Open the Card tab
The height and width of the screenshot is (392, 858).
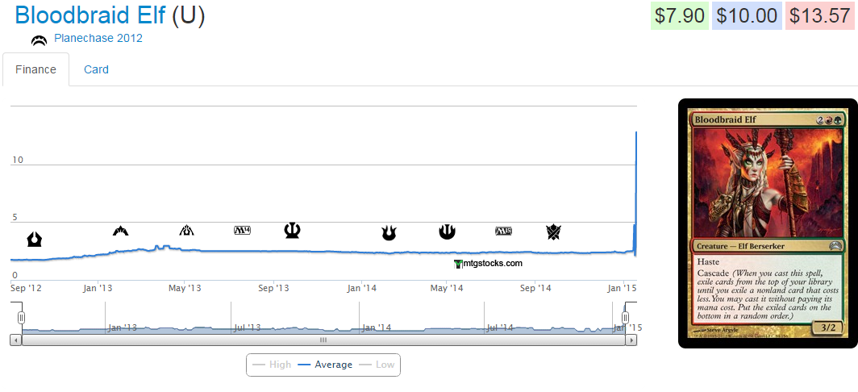click(x=96, y=69)
